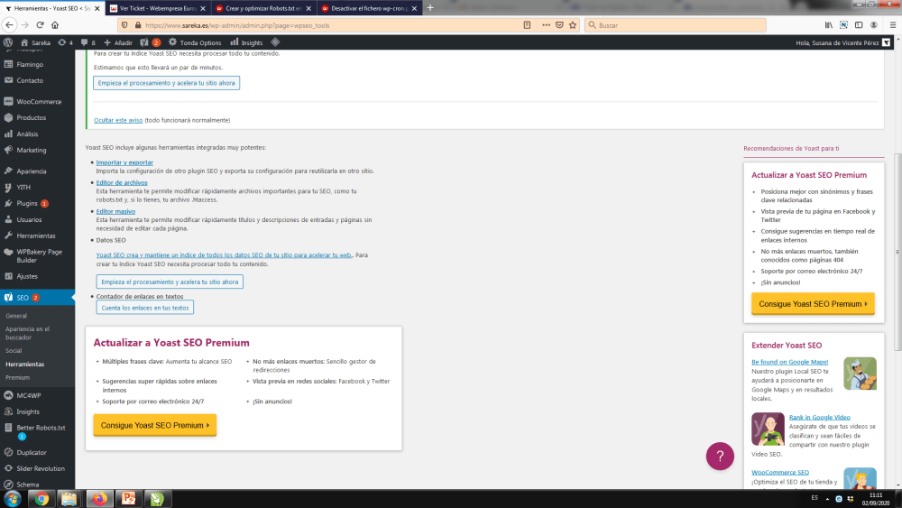This screenshot has width=902, height=508.
Task: Open Yoast Social submenu item
Action: 14,350
